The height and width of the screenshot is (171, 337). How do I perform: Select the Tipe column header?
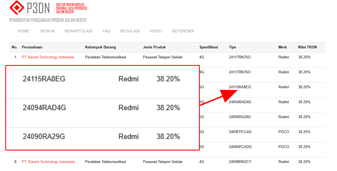[x=232, y=47]
